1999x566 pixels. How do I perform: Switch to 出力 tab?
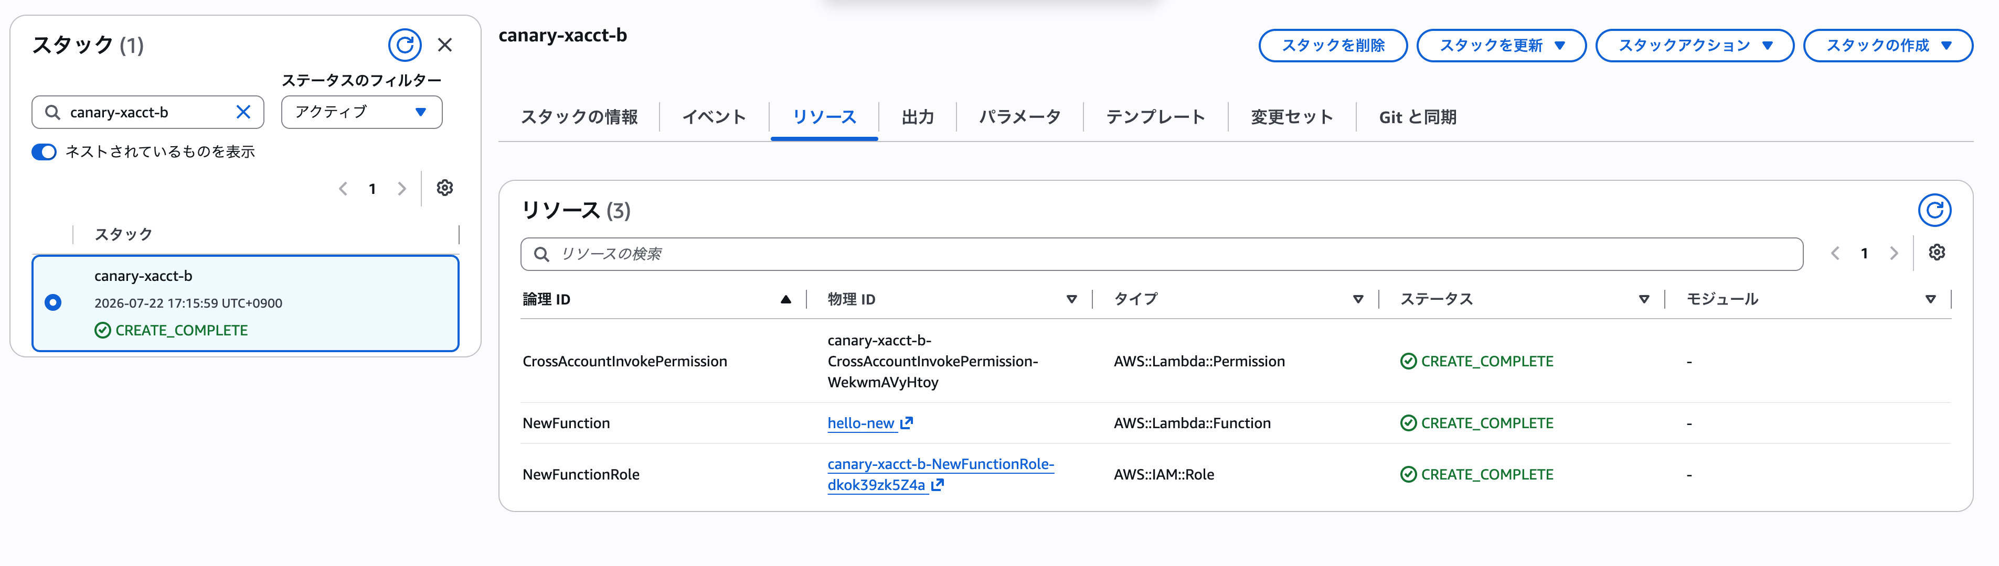pos(917,117)
